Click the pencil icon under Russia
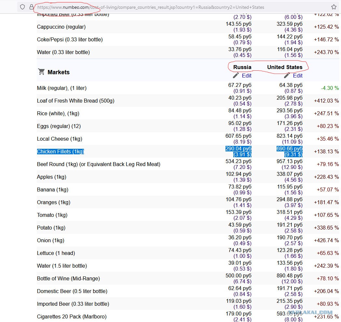The width and height of the screenshot is (341, 322). pyautogui.click(x=236, y=76)
